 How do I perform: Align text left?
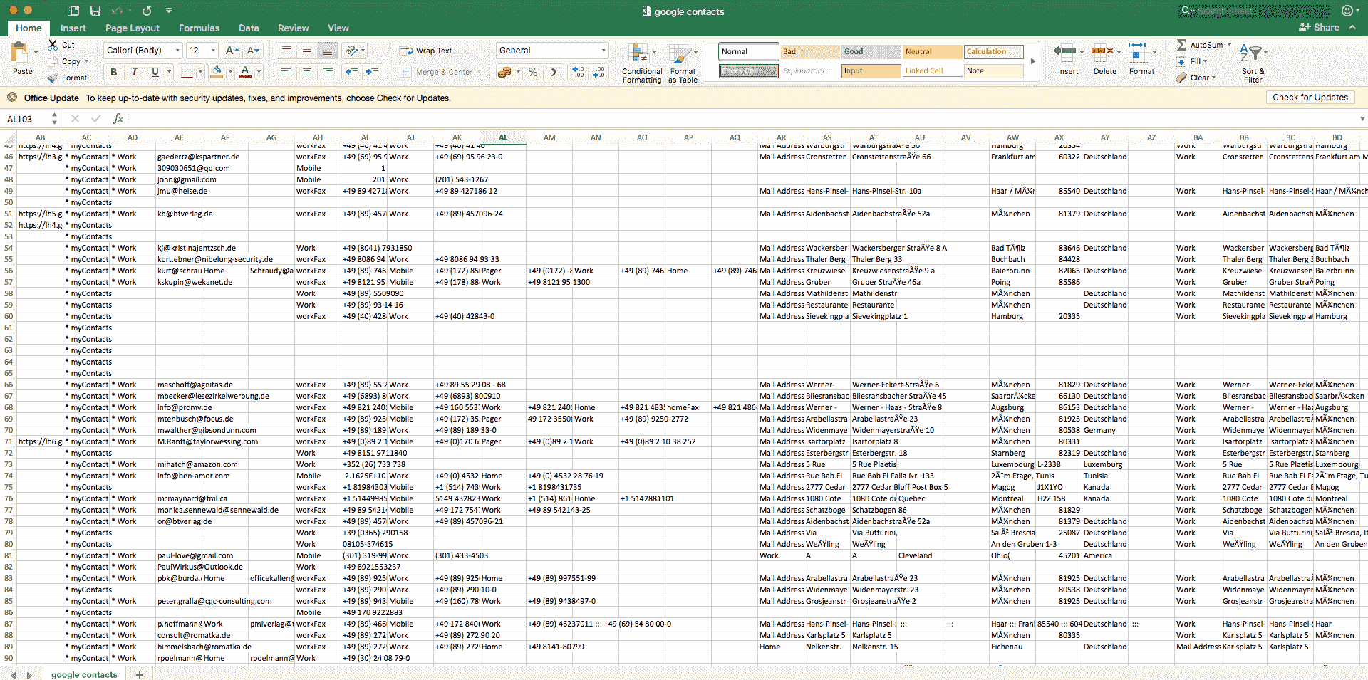click(286, 72)
